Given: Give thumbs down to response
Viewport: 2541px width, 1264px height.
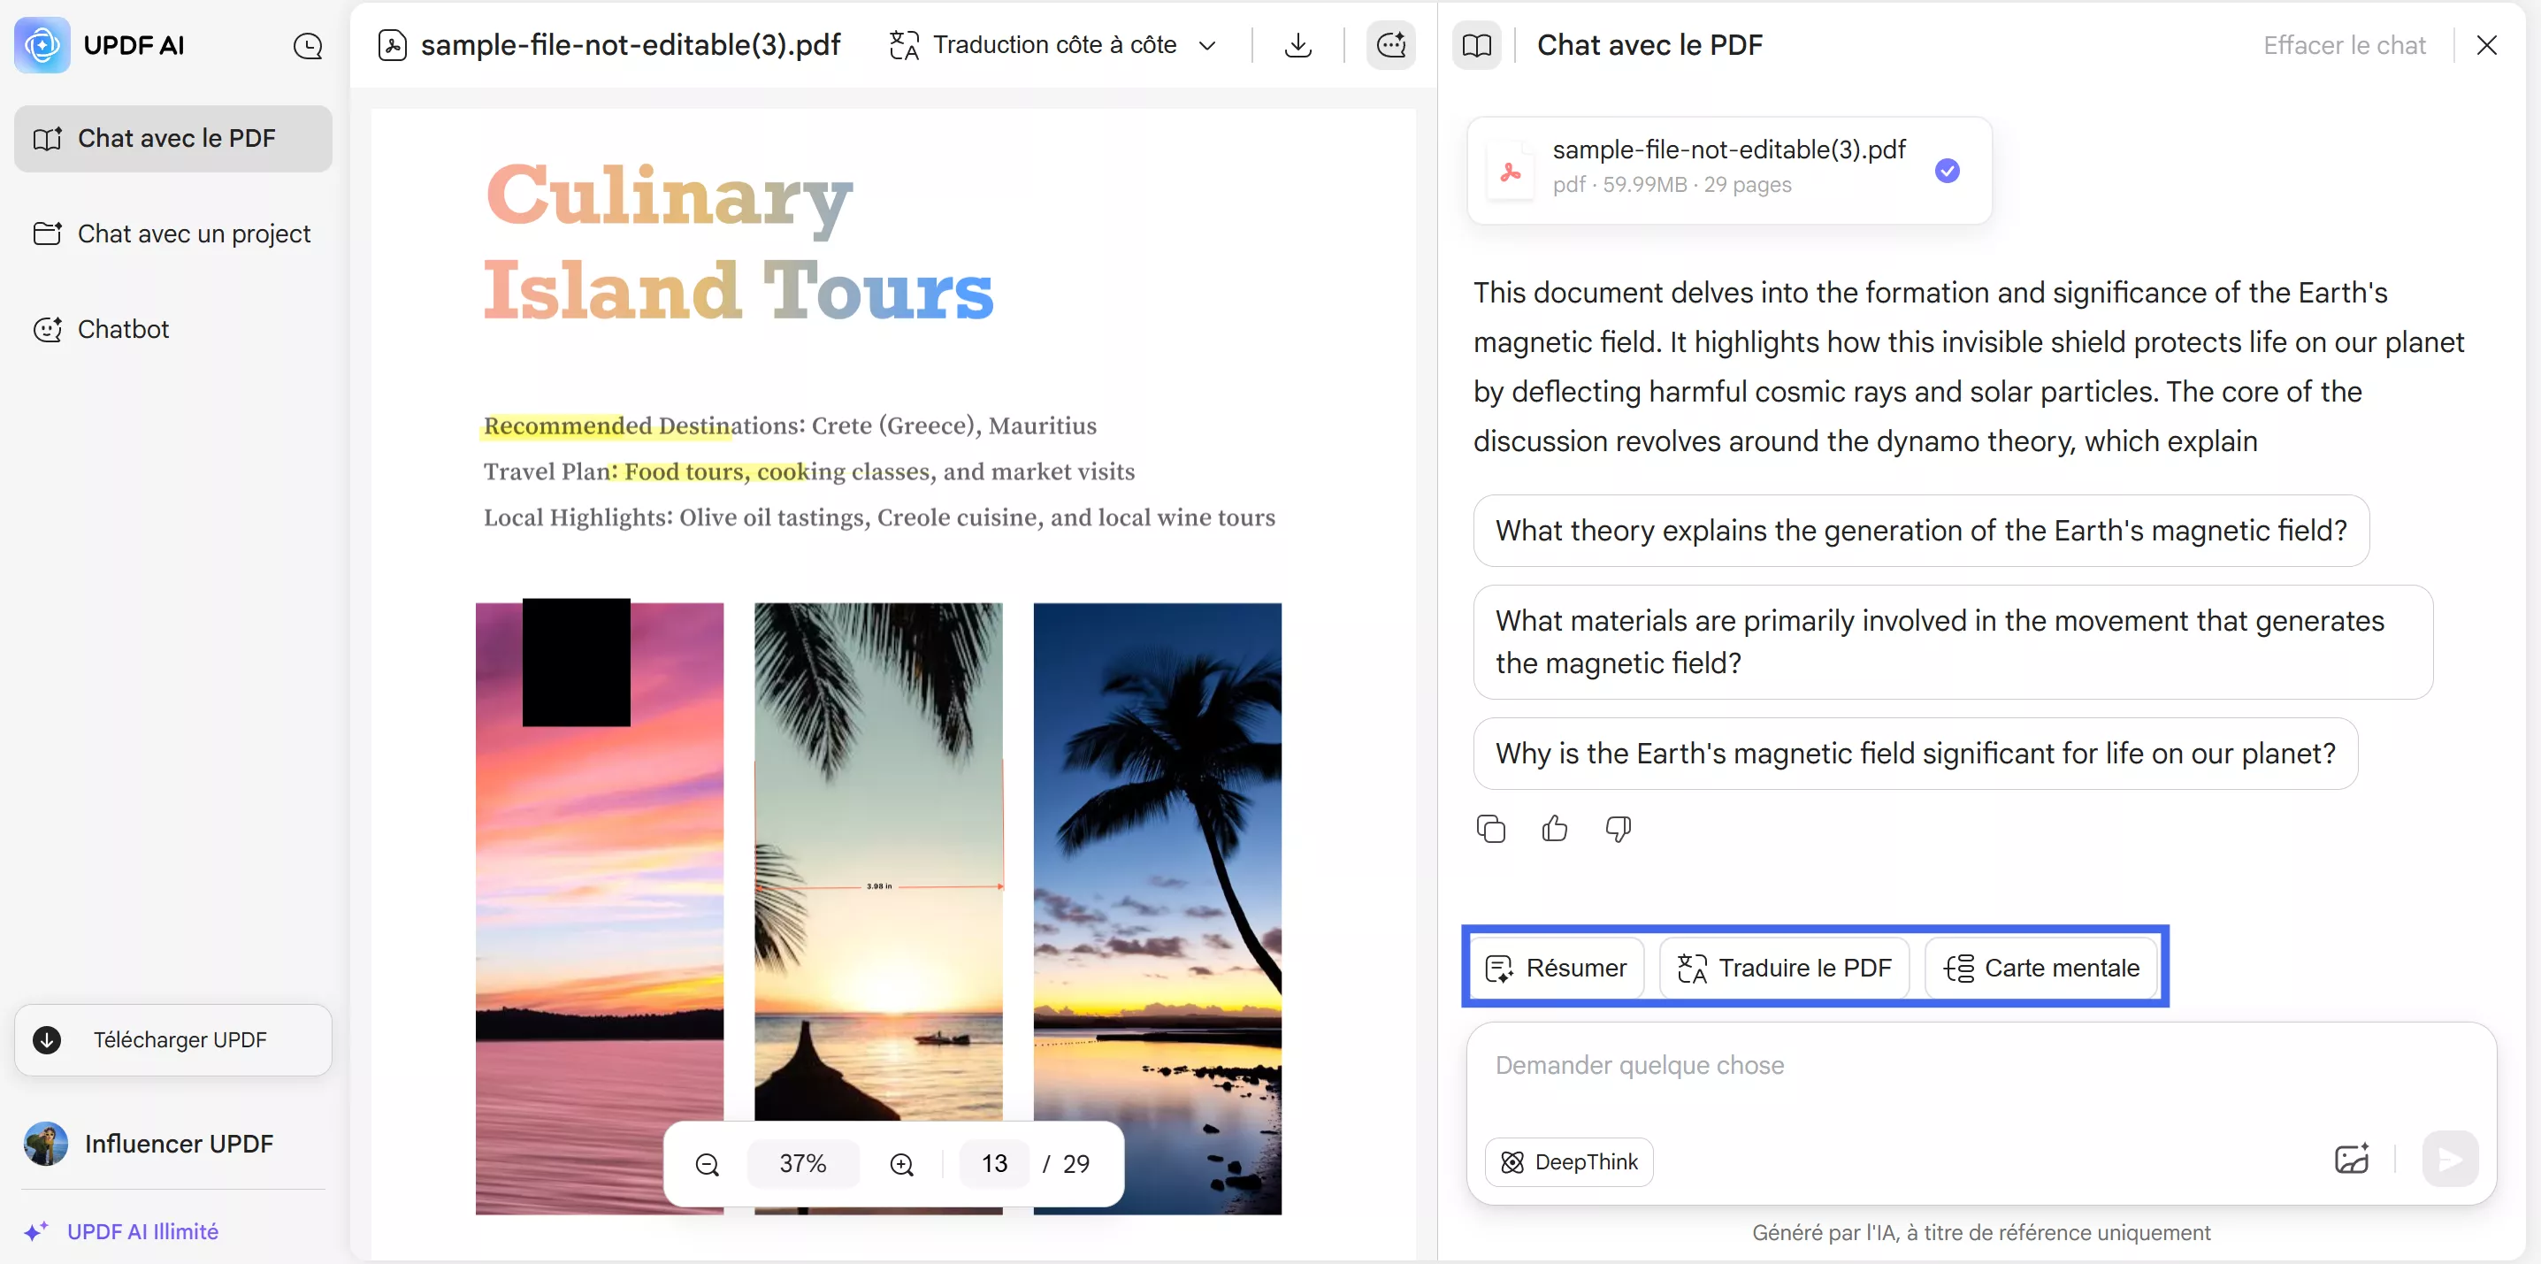Looking at the screenshot, I should click(x=1618, y=829).
